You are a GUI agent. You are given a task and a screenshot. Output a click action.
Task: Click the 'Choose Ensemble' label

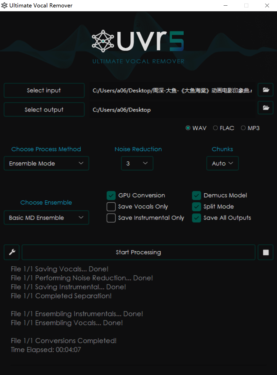46,202
